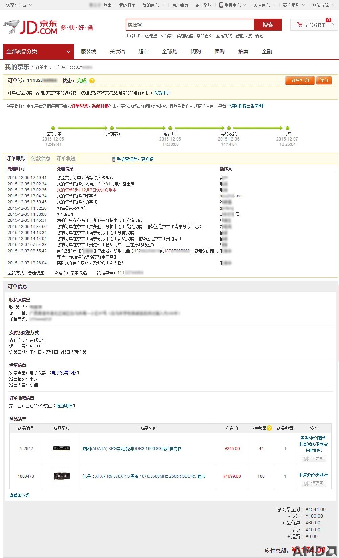Viewport: 339px width, 558px height.
Task: Expand the 手机京东 dropdown
Action: point(233,5)
